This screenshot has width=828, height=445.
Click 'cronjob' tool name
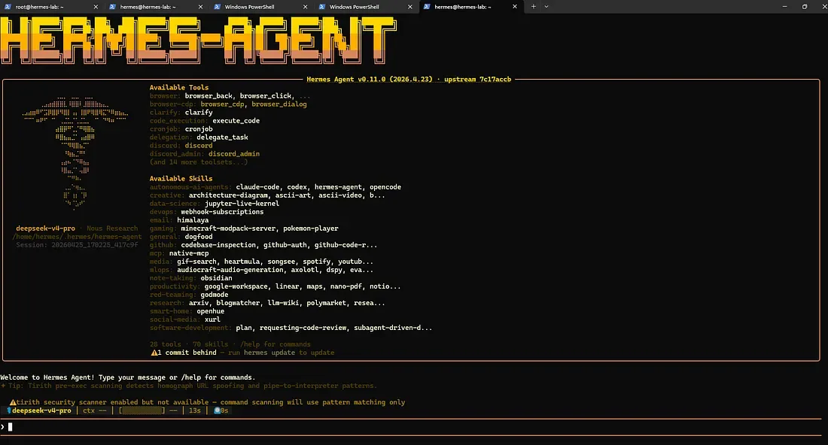click(x=199, y=129)
